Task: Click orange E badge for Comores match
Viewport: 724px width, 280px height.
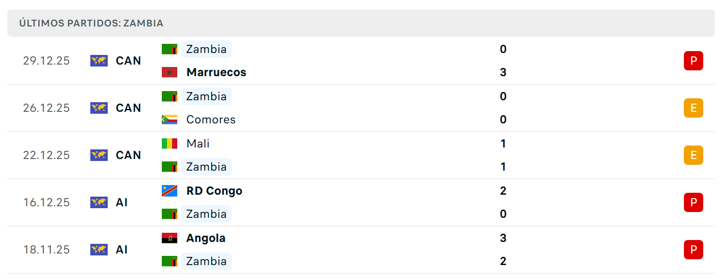Action: (694, 108)
